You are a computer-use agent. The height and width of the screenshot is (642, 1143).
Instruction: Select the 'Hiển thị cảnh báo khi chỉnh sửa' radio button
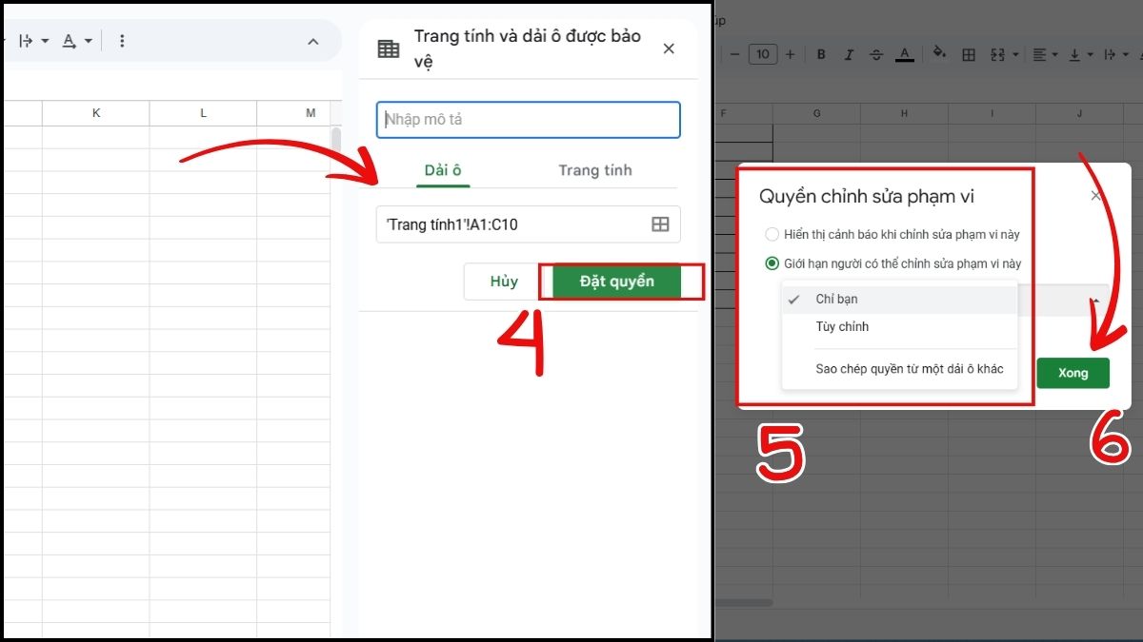tap(772, 234)
